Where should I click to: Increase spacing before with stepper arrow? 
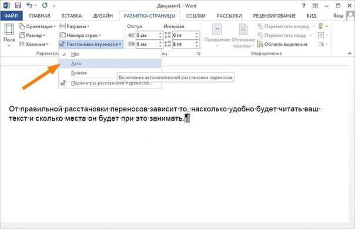pyautogui.click(x=196, y=33)
